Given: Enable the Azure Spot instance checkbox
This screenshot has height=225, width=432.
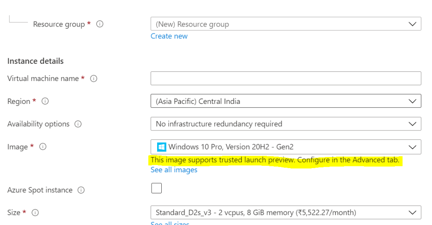Looking at the screenshot, I should point(157,188).
